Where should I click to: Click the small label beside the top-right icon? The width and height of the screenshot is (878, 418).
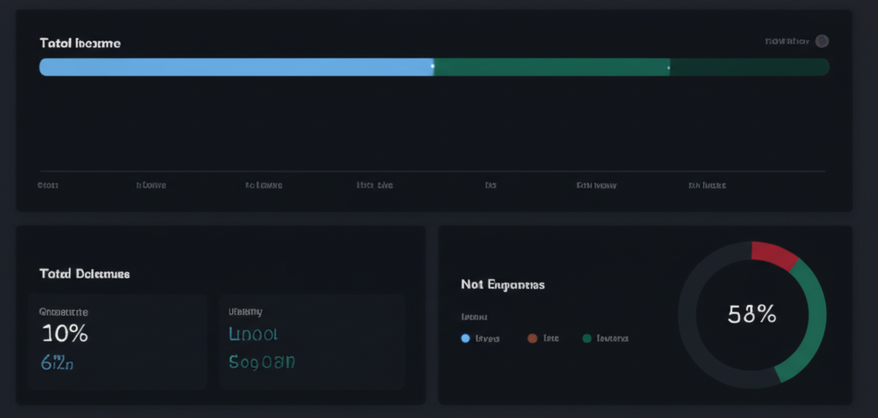coord(787,41)
